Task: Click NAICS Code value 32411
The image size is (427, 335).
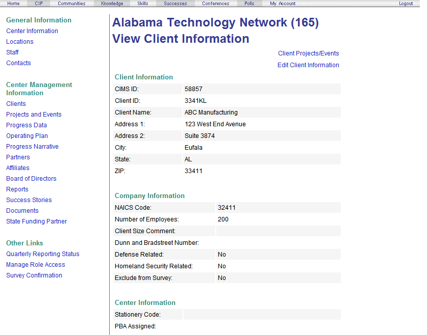Action: [227, 208]
